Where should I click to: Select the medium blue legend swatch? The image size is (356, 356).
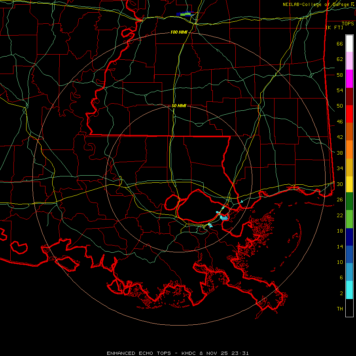[x=349, y=254]
